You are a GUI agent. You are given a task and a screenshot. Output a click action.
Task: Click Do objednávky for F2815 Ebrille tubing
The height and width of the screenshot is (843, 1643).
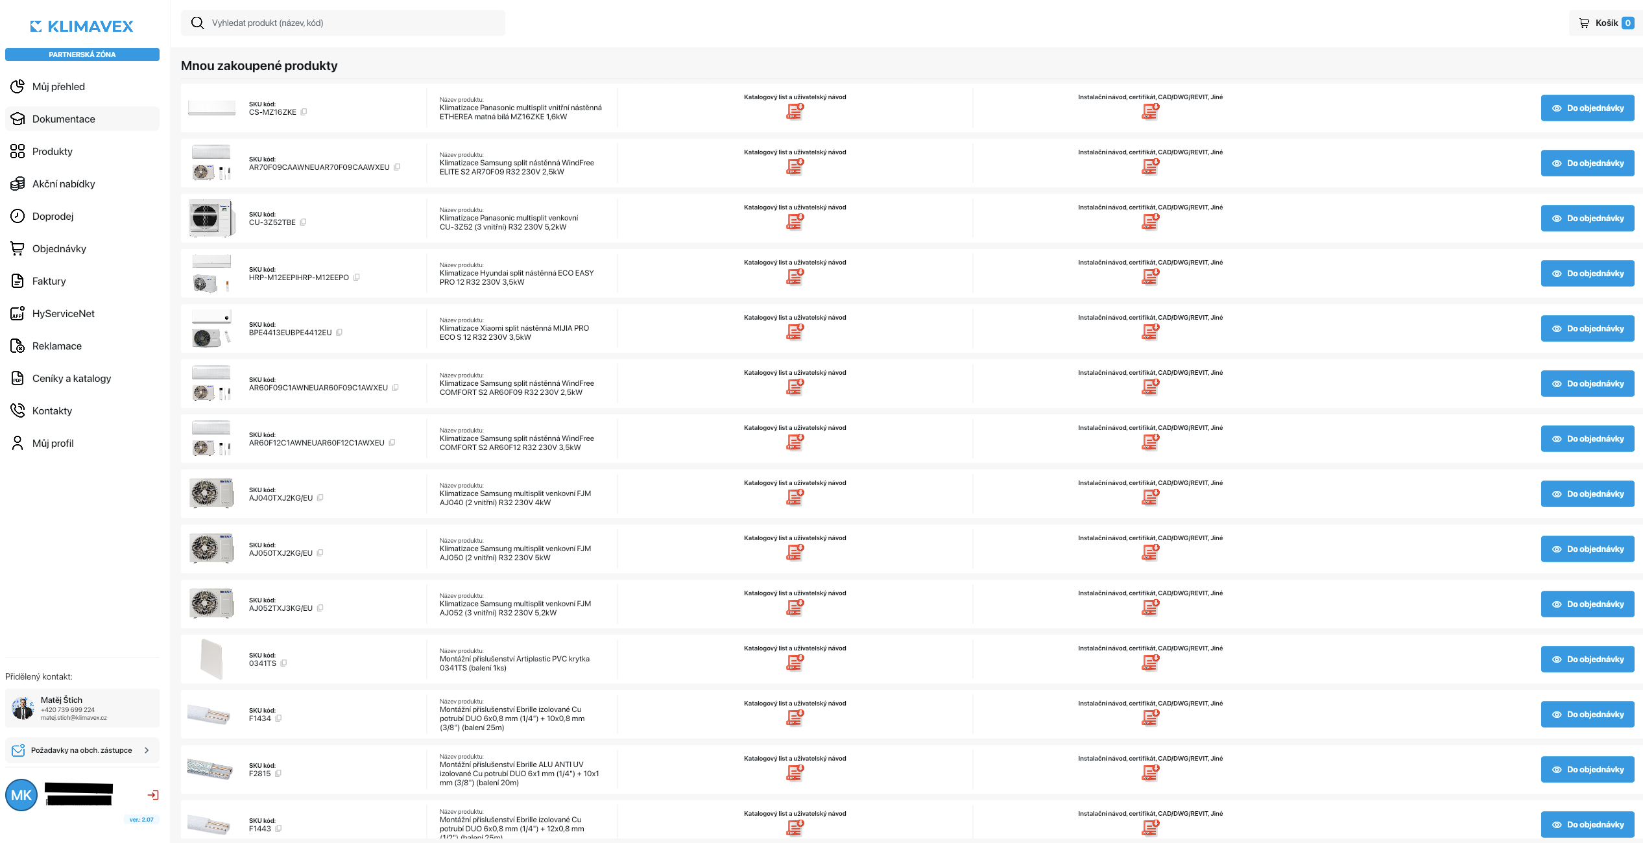point(1587,770)
